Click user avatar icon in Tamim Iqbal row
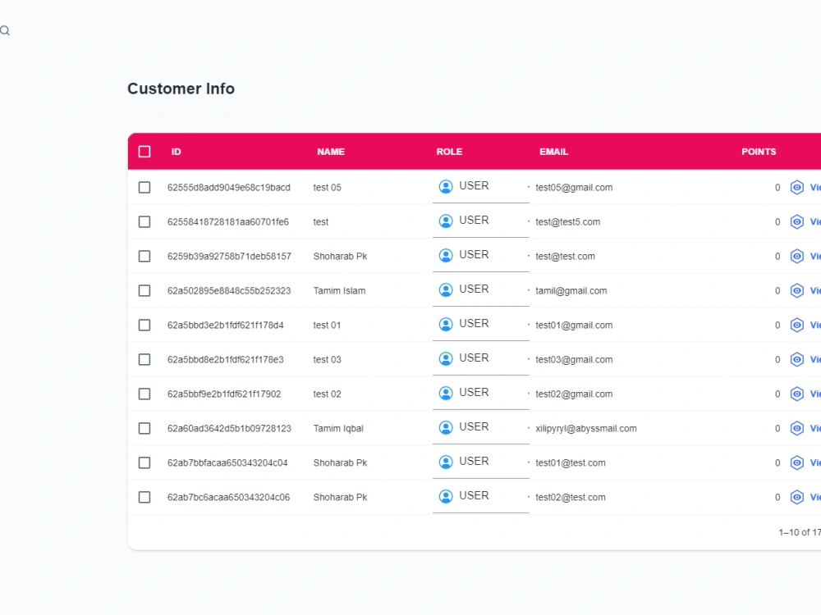The width and height of the screenshot is (821, 615). [x=446, y=428]
